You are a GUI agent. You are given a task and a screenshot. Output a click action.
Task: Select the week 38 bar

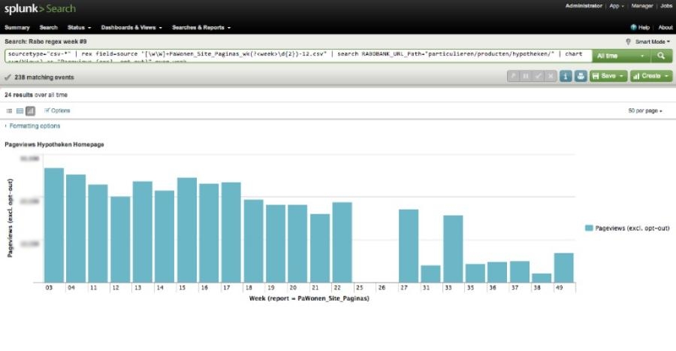[542, 278]
